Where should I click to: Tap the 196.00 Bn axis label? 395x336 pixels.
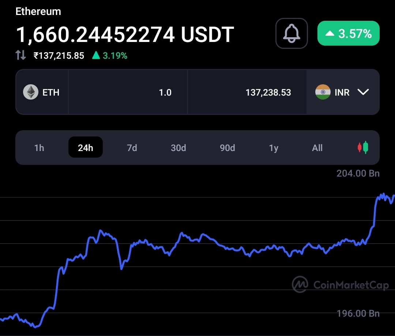[x=358, y=313]
